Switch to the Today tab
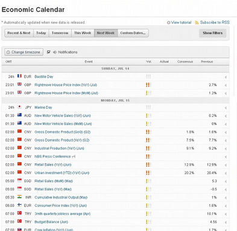This screenshot has width=237, height=231. [41, 33]
